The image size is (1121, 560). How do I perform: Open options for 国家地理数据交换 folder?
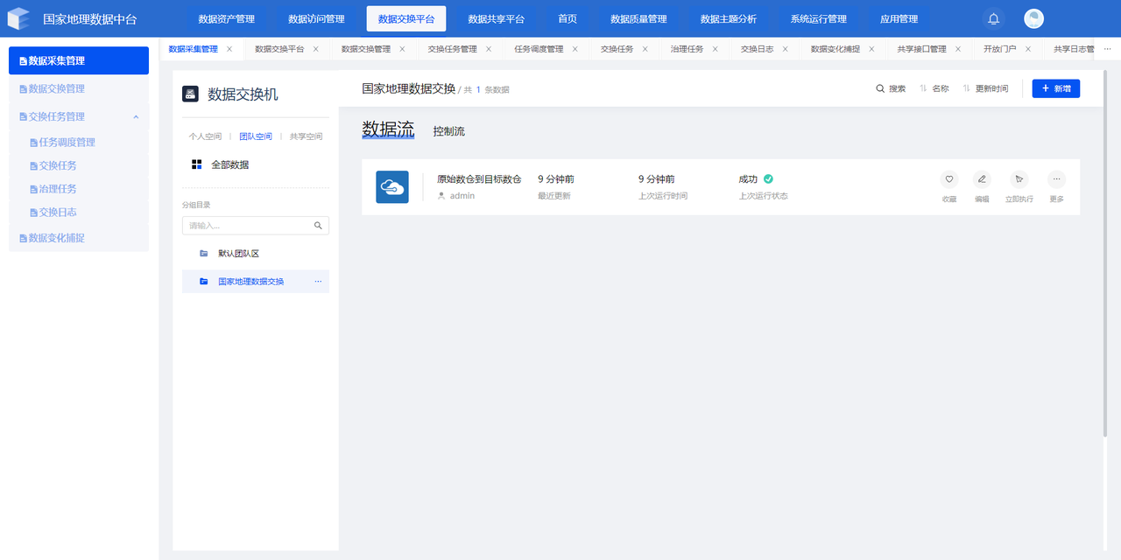tap(318, 282)
